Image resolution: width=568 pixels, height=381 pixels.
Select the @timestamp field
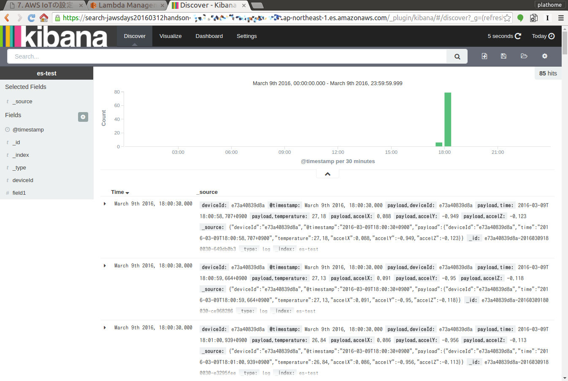[x=28, y=130]
